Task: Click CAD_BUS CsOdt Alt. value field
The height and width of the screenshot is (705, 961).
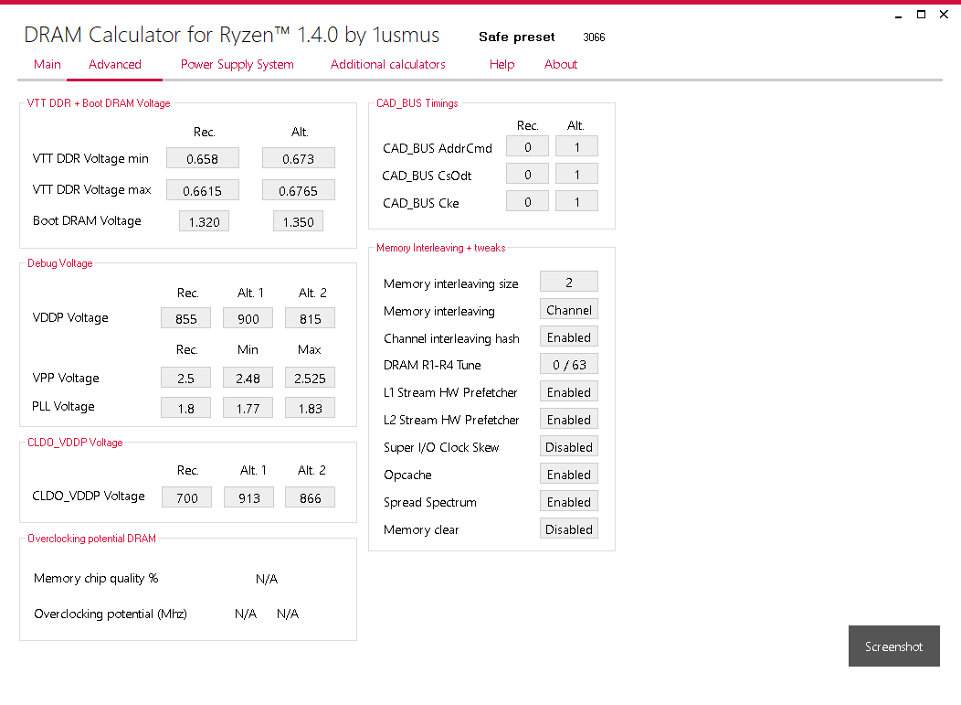Action: tap(576, 175)
